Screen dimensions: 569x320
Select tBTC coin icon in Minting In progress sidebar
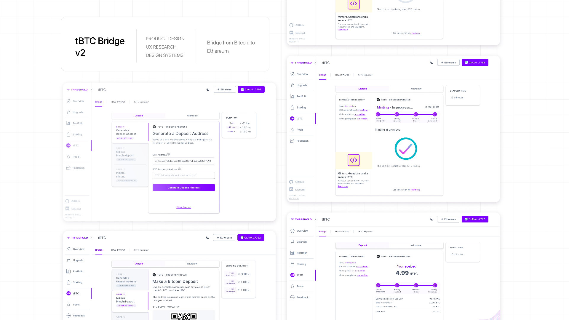point(293,119)
